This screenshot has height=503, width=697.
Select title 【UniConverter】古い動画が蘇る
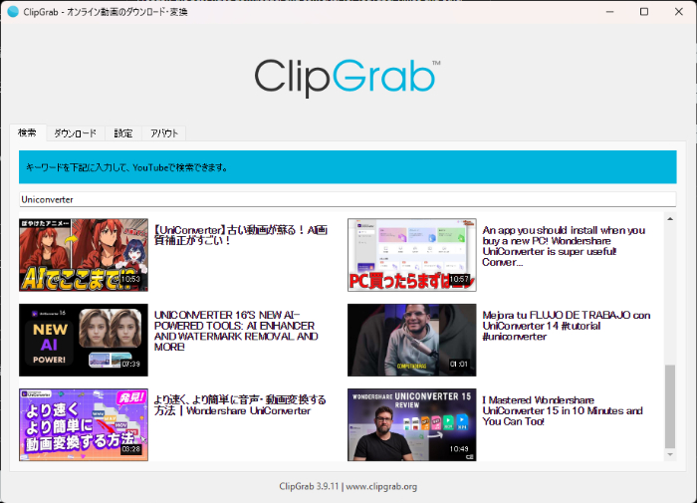[x=241, y=235]
